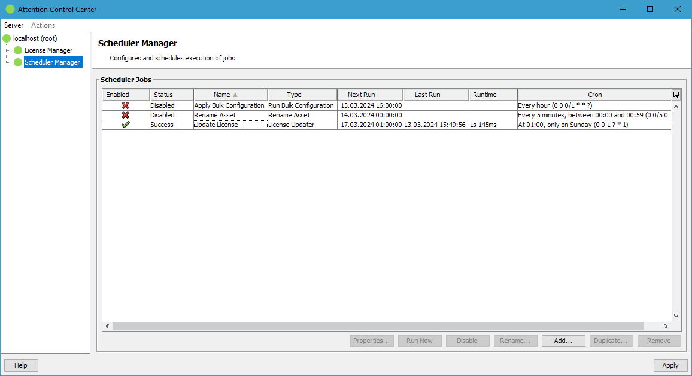692x376 pixels.
Task: Open the Actions menu
Action: click(x=43, y=25)
